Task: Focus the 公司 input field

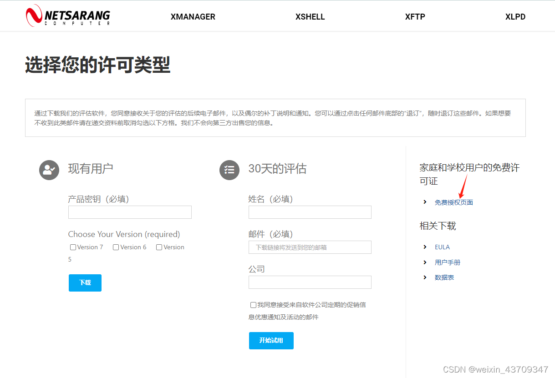Action: click(x=310, y=282)
